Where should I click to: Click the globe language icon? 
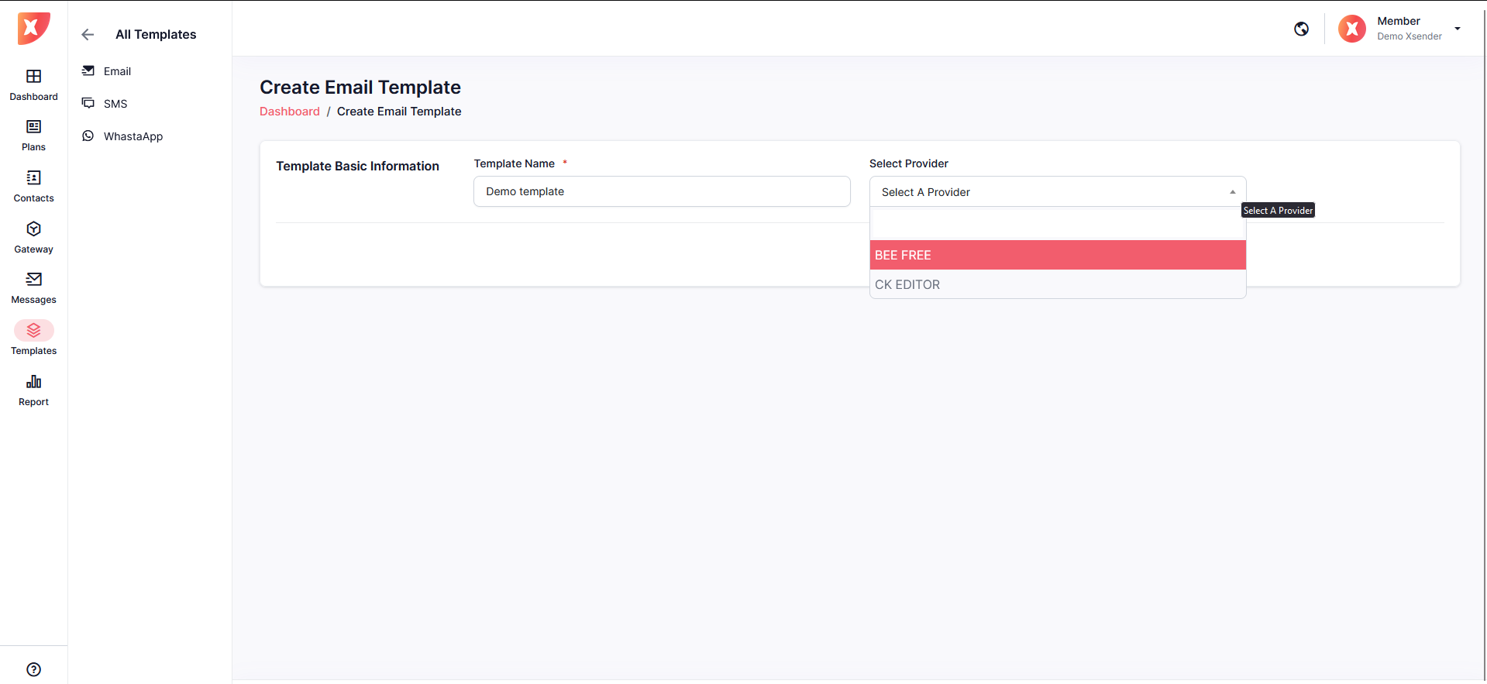pyautogui.click(x=1301, y=29)
